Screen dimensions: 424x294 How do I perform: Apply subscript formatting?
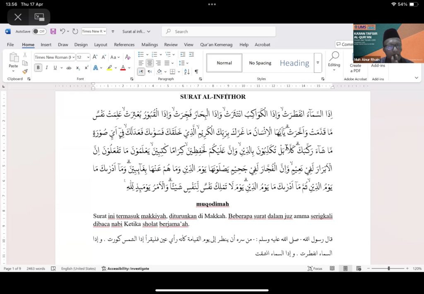click(77, 68)
